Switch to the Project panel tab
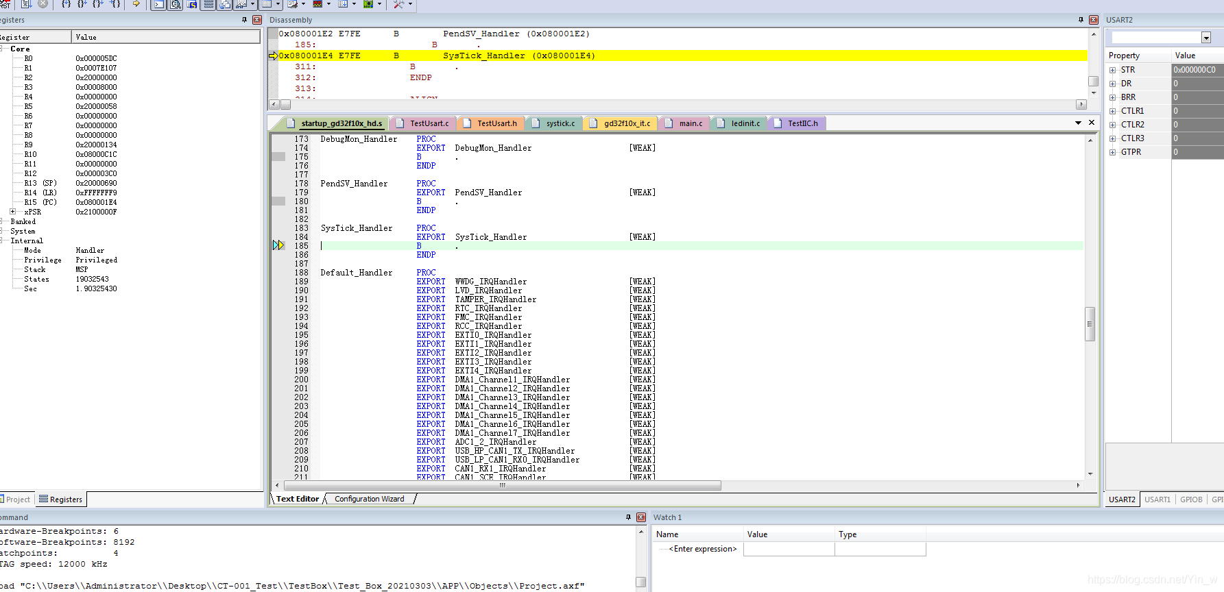 16,500
